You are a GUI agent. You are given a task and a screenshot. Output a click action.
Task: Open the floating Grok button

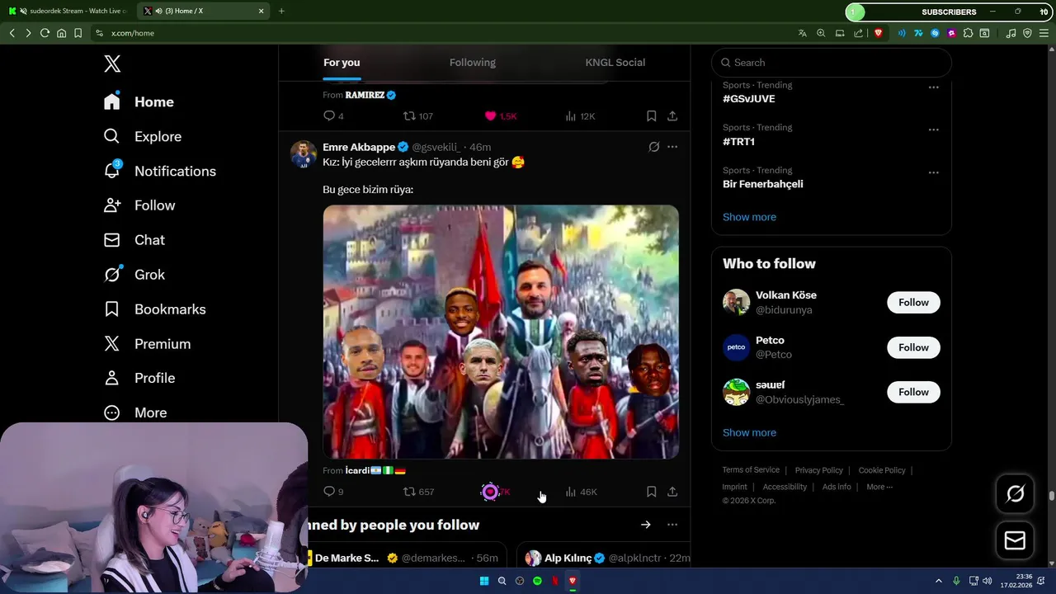[1015, 494]
